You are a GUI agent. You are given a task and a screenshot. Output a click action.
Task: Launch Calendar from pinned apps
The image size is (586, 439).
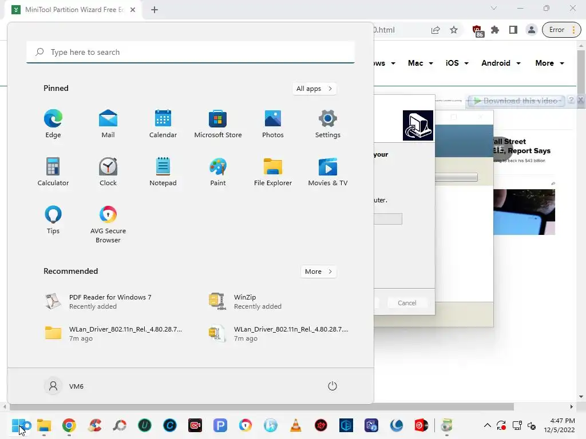[x=163, y=124]
